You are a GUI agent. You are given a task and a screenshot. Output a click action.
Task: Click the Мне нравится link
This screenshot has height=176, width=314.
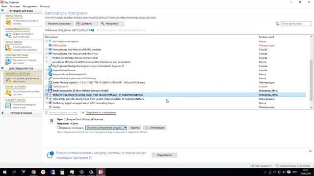(262, 166)
